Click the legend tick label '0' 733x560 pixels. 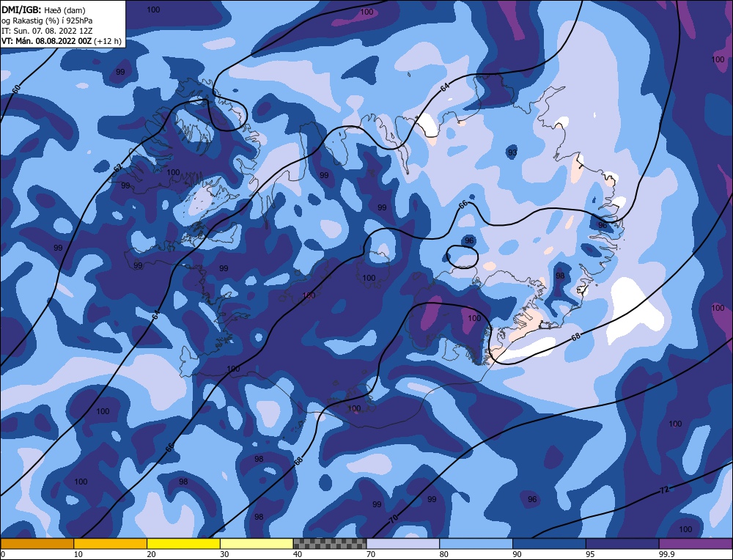coord(3,554)
